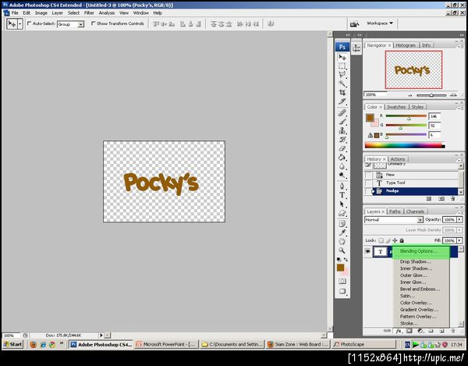This screenshot has height=366, width=468.
Task: Delete layer with Layers trash icon
Action: [x=452, y=331]
